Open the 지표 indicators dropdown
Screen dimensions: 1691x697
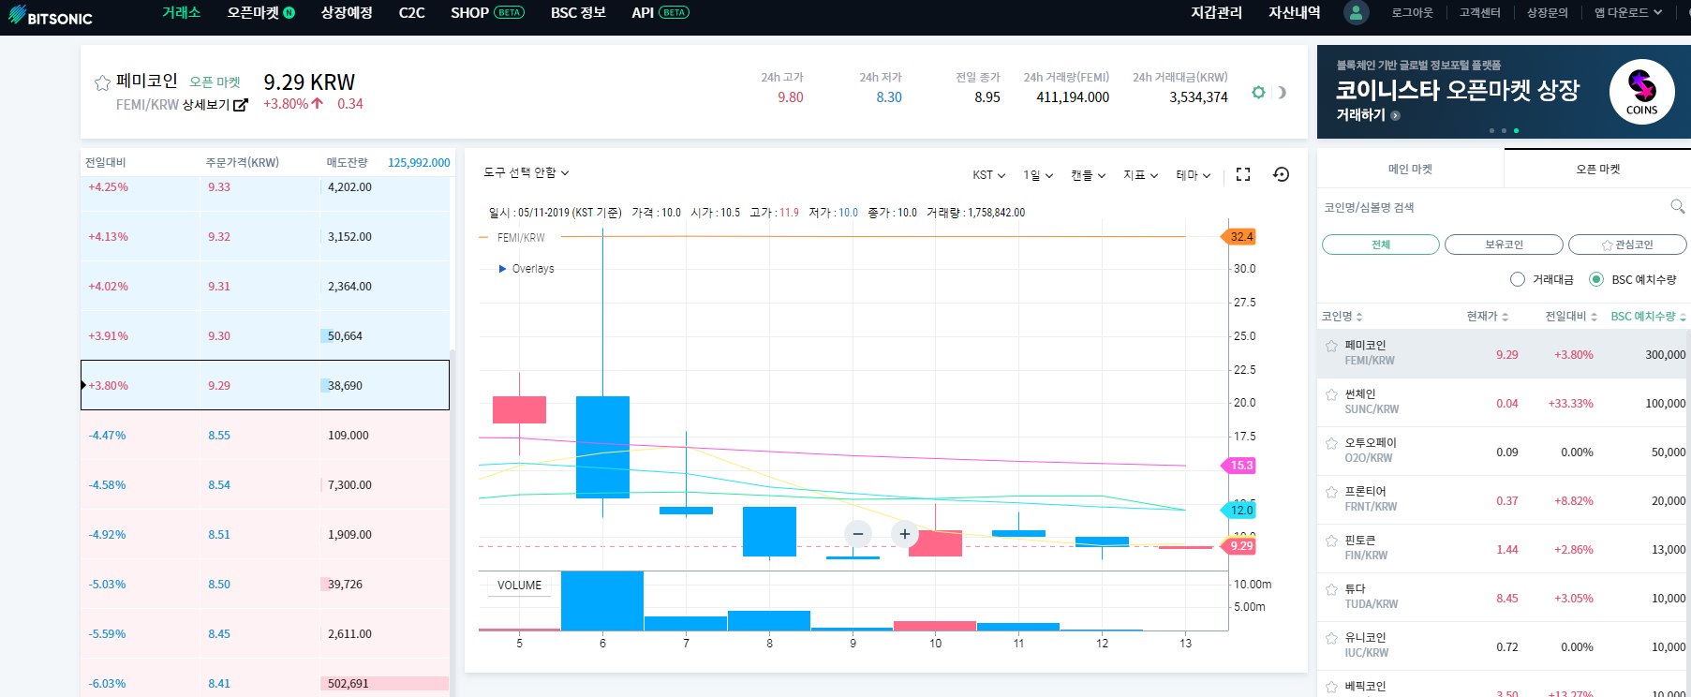pyautogui.click(x=1141, y=175)
